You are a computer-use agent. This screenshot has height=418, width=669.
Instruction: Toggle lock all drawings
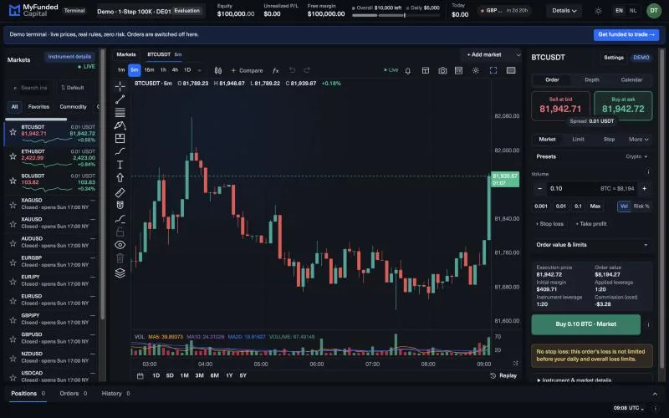120,232
